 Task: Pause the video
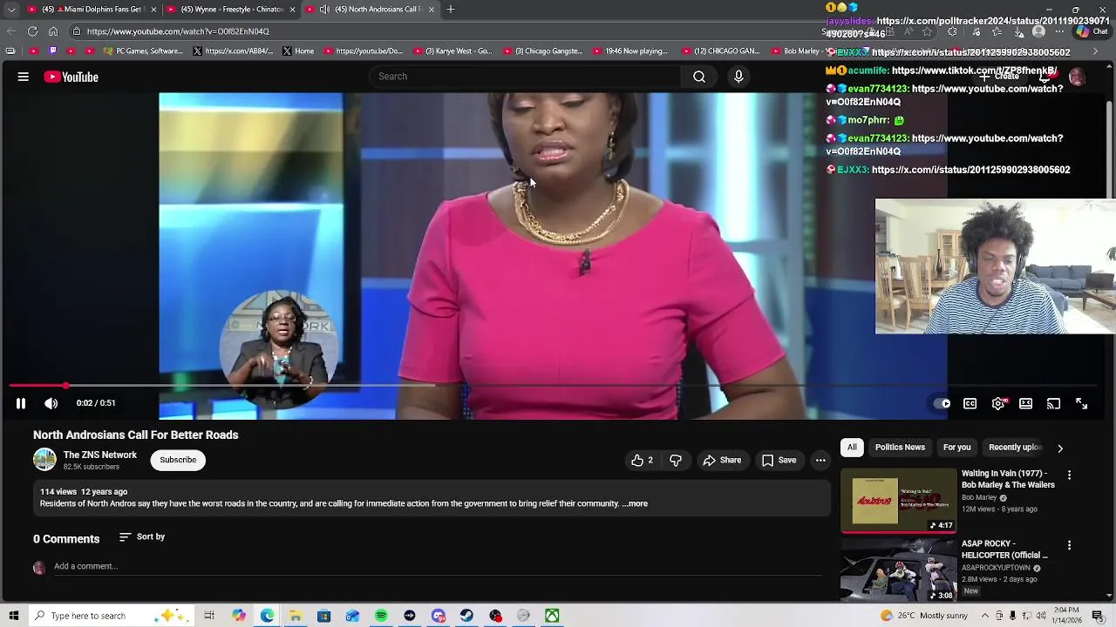(x=21, y=403)
